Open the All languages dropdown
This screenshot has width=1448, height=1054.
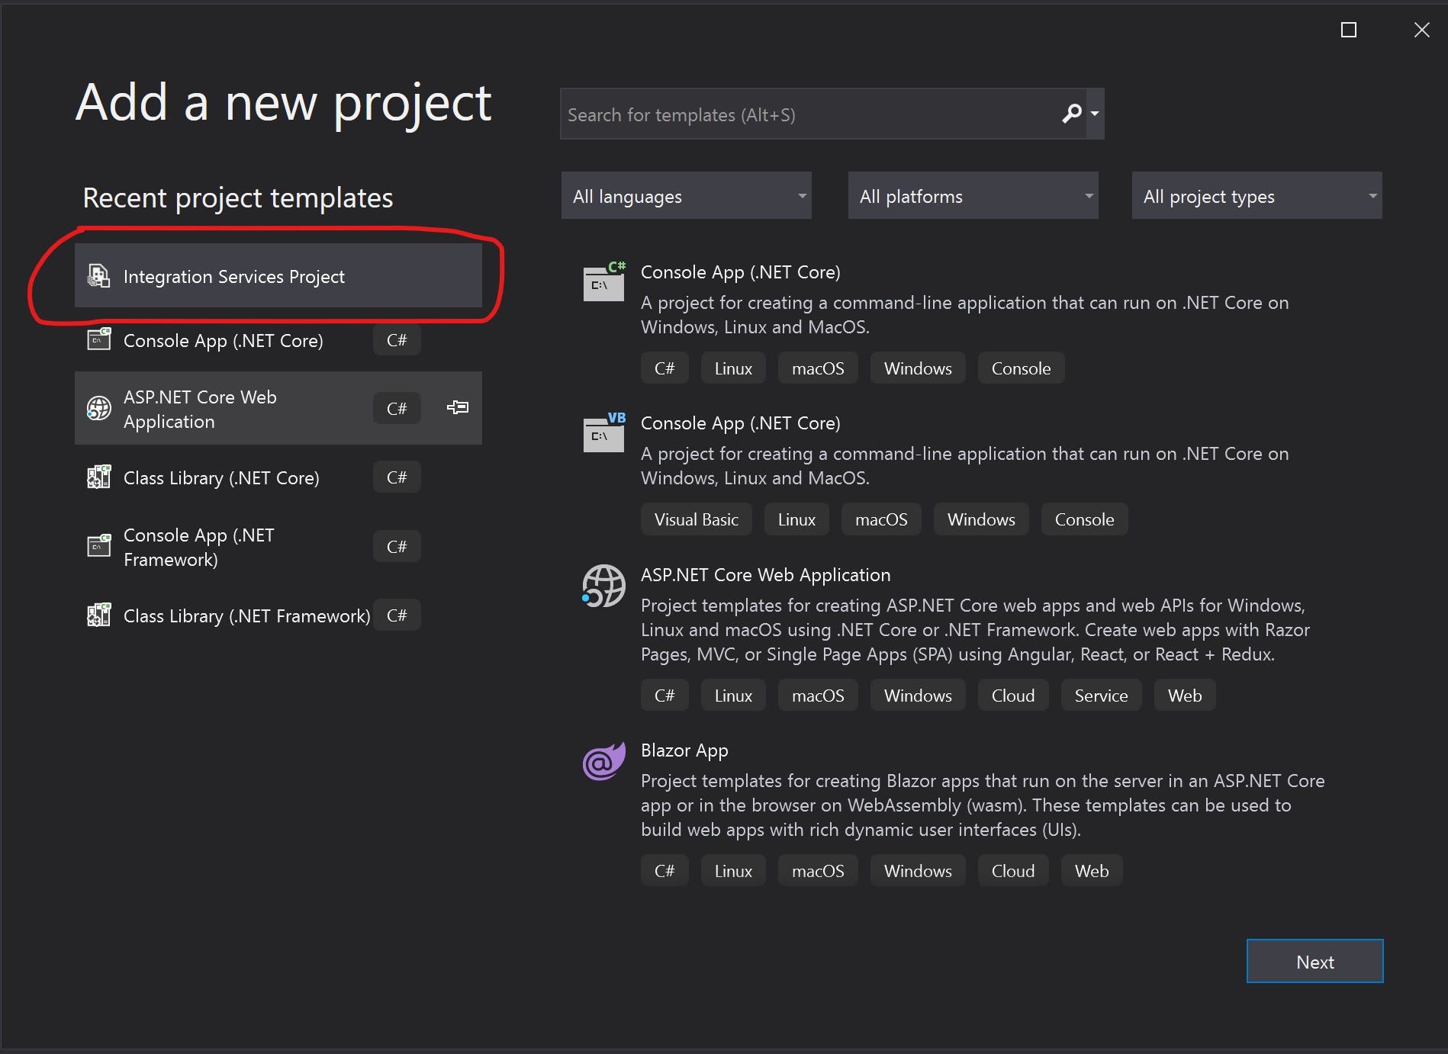point(686,196)
